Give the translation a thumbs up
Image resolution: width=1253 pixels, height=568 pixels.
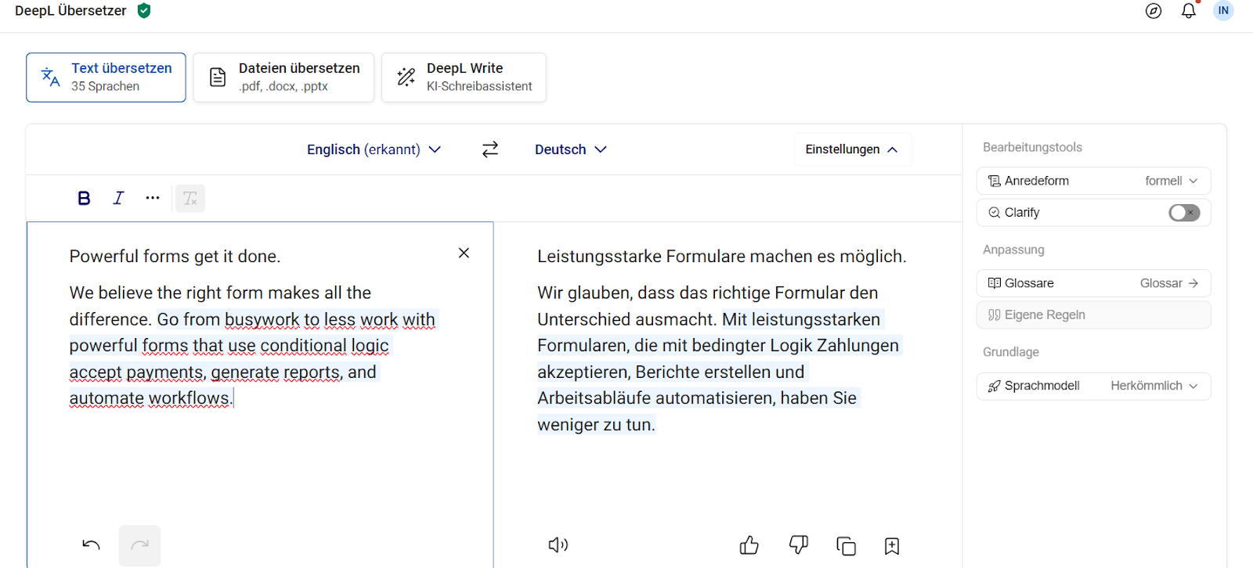tap(749, 545)
